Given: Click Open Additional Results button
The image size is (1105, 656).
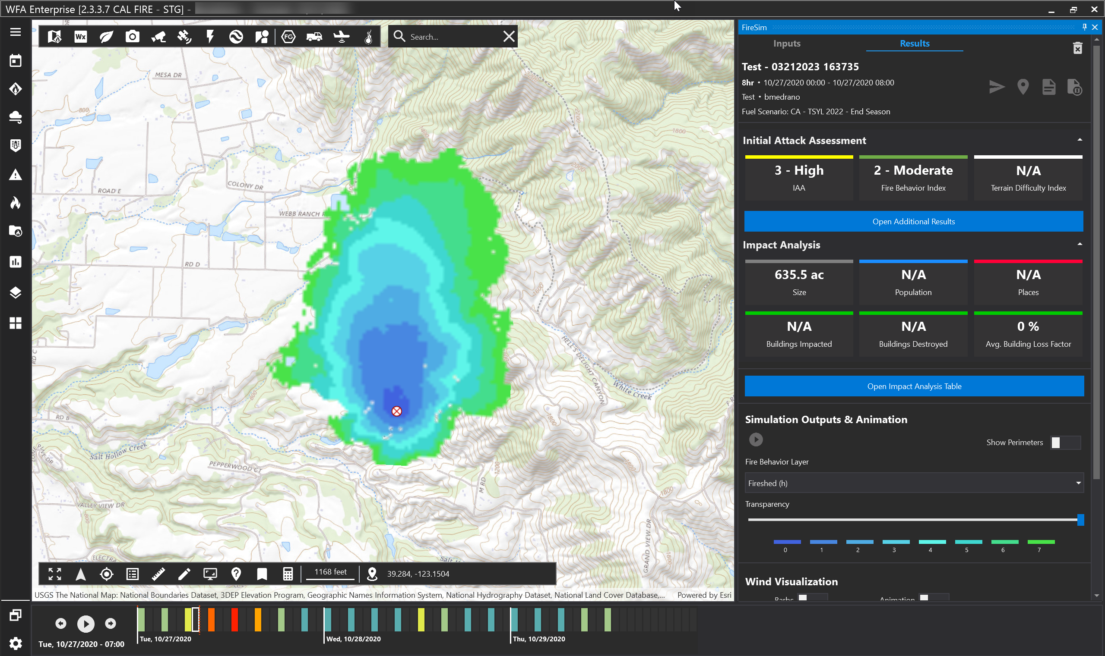Looking at the screenshot, I should (x=913, y=221).
